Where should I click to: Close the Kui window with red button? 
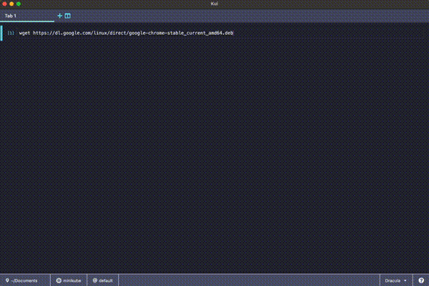(x=4, y=4)
